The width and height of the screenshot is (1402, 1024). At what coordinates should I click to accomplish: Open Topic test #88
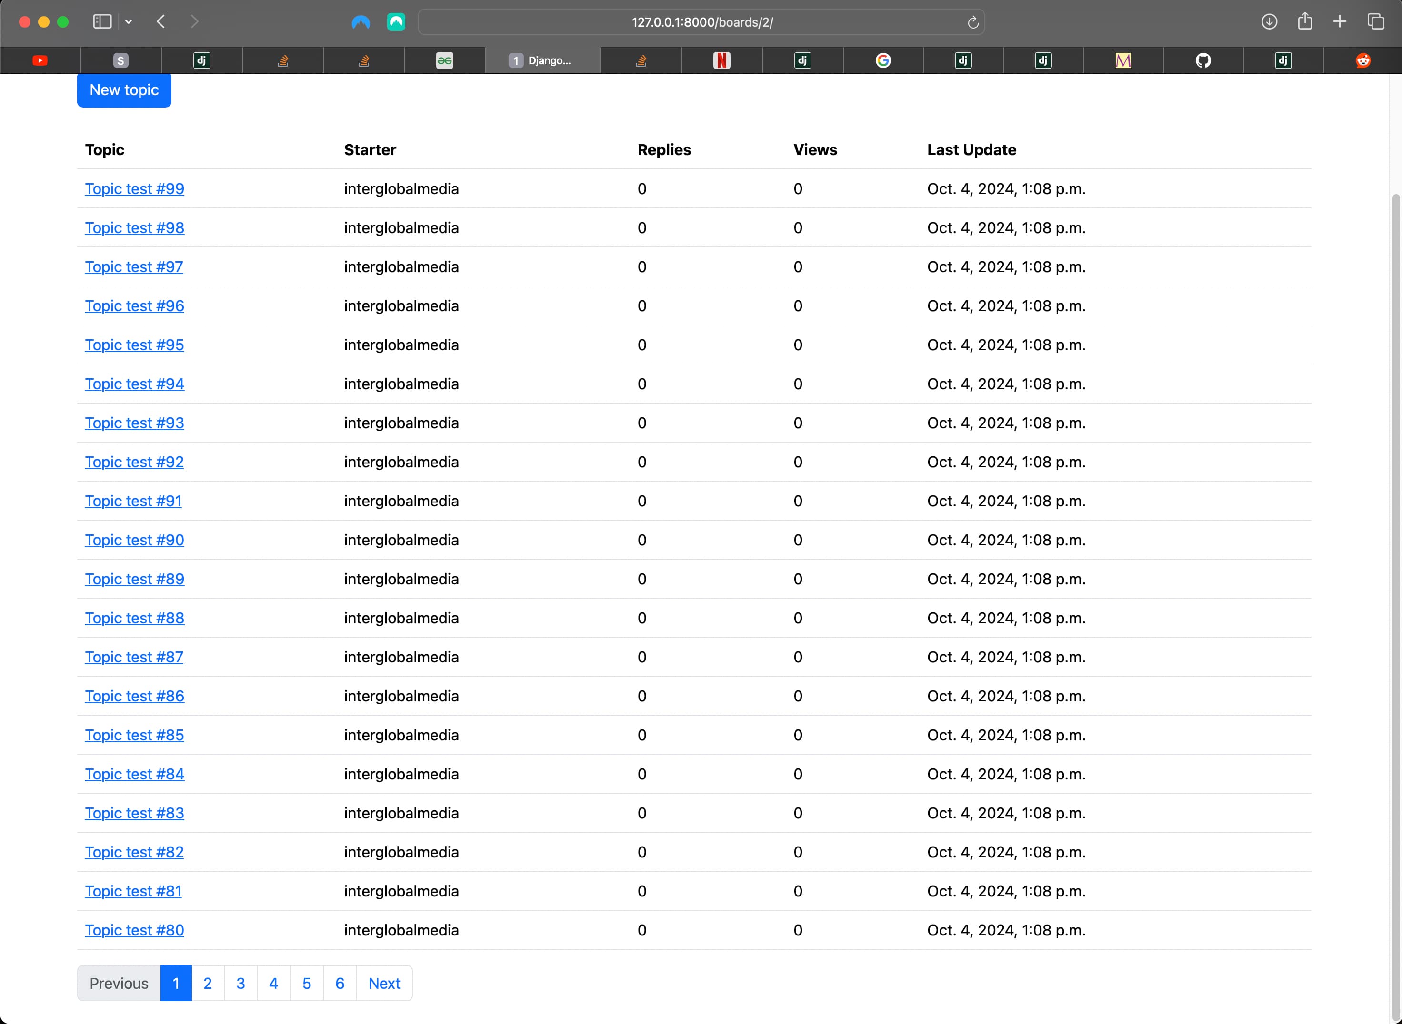coord(135,619)
